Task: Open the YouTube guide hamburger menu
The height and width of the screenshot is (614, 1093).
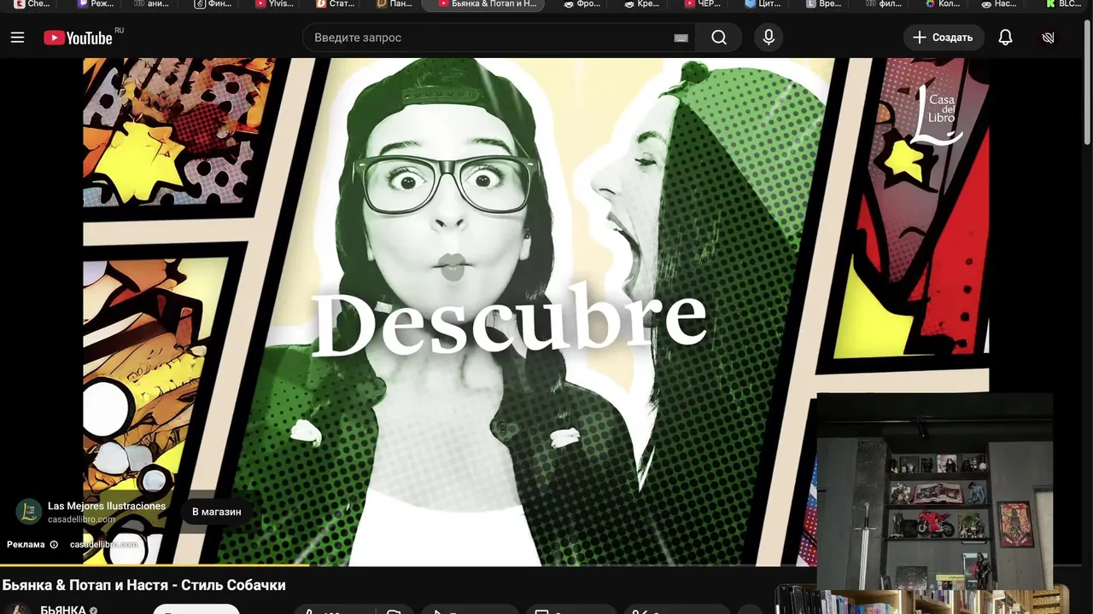Action: (x=17, y=38)
